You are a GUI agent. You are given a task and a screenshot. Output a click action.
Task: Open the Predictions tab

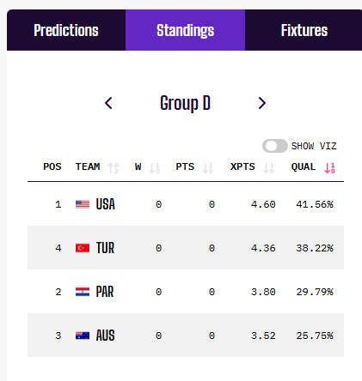[66, 30]
